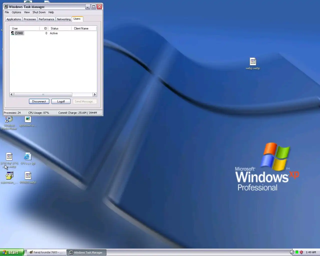This screenshot has width=320, height=256.
Task: Open the File menu
Action: pos(7,12)
